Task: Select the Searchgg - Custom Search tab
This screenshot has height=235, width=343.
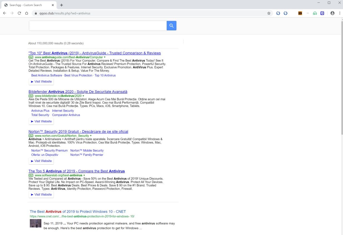Action: point(29,5)
